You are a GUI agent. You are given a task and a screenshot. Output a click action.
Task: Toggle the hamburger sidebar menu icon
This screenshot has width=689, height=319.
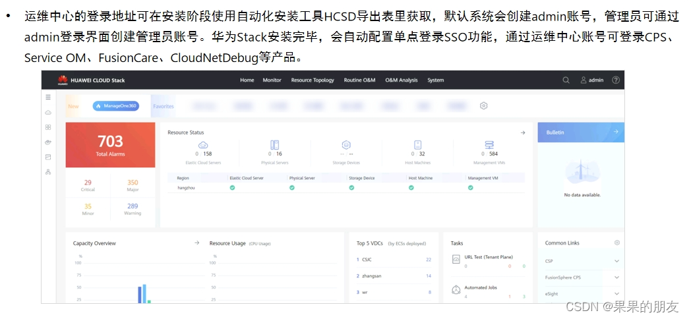[x=48, y=97]
